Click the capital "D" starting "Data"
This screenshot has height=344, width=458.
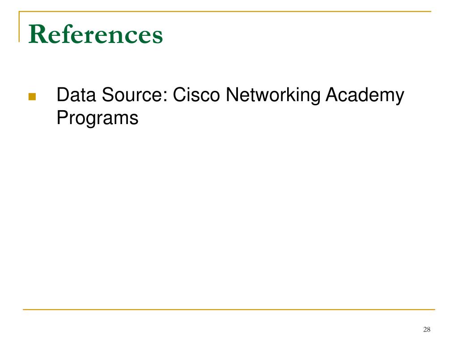point(63,95)
